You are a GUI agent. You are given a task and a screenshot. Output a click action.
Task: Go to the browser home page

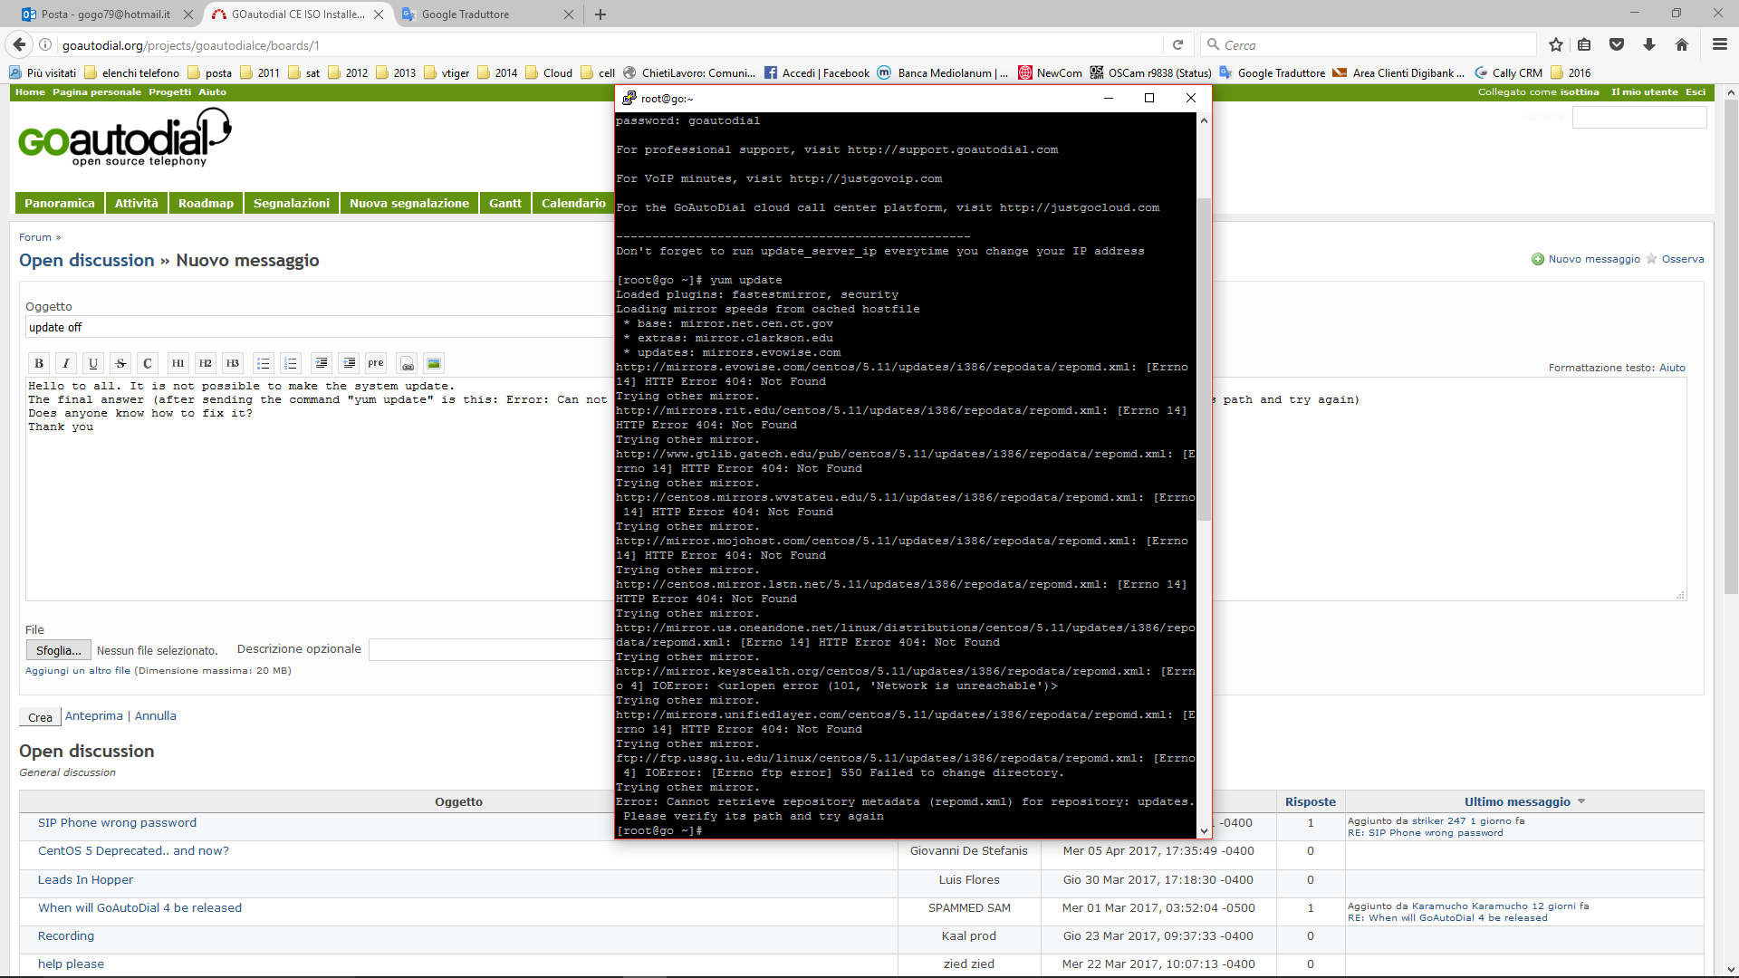[x=1682, y=44]
